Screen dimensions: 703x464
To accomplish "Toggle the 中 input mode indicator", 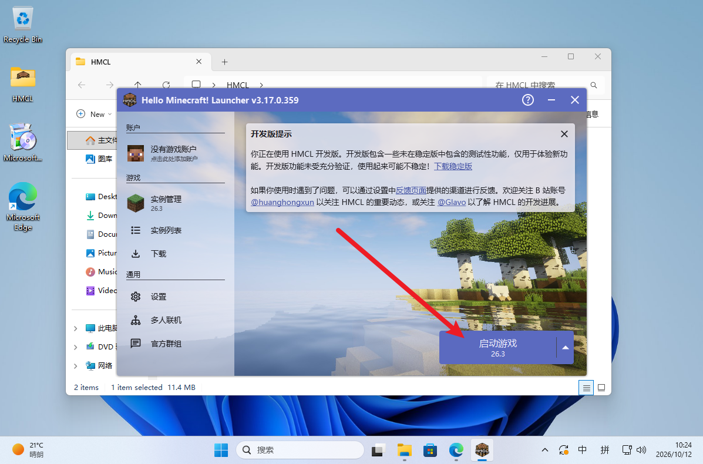I will coord(583,450).
